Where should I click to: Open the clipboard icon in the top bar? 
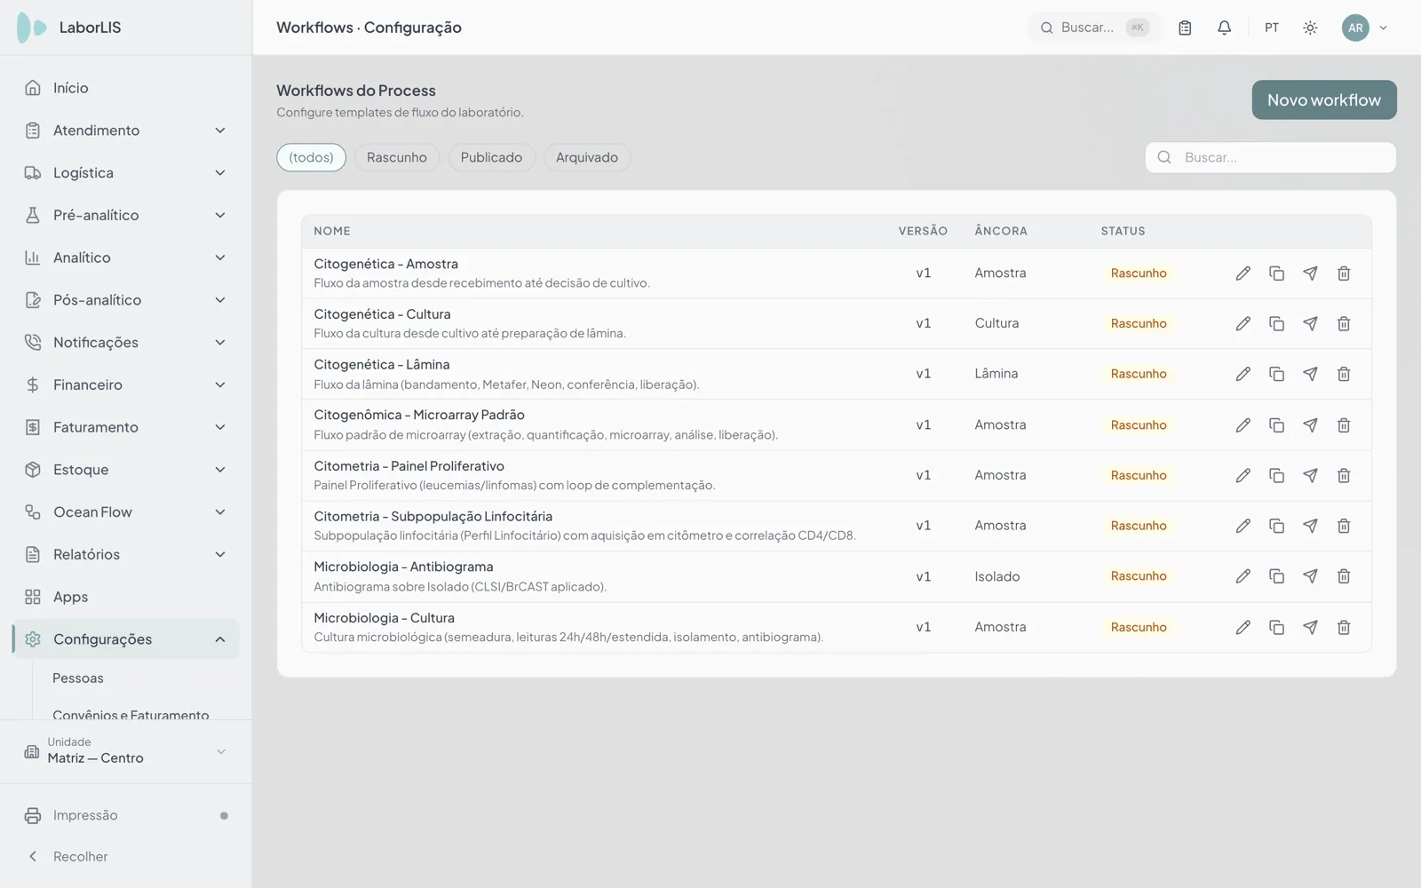click(1185, 28)
